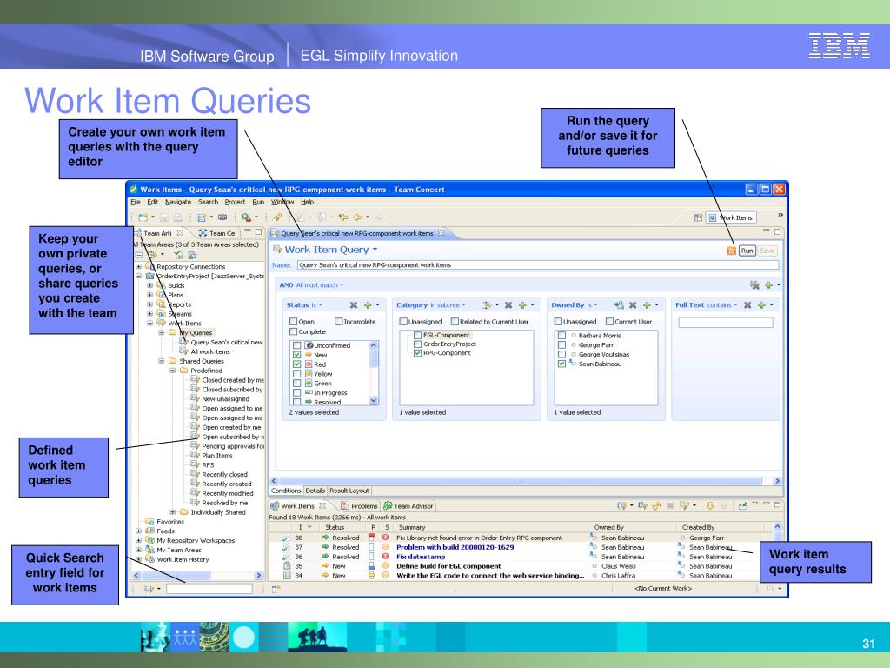Select the All work items query
This screenshot has width=890, height=668.
click(210, 351)
